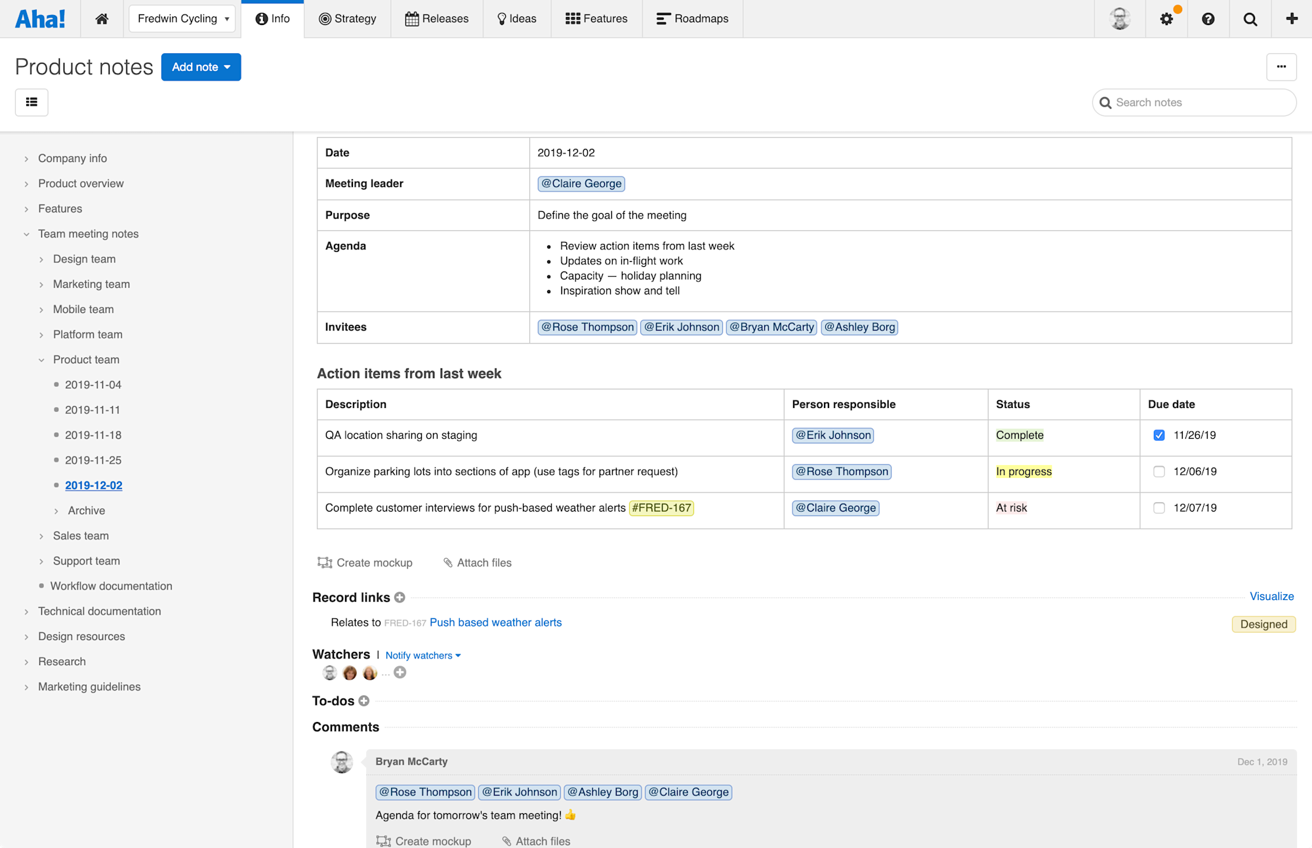Open the Releases calendar icon
Viewport: 1312px width, 848px height.
coord(412,18)
